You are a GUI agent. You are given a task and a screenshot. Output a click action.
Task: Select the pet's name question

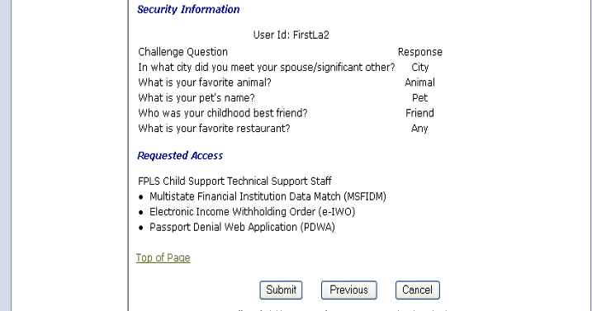click(197, 97)
